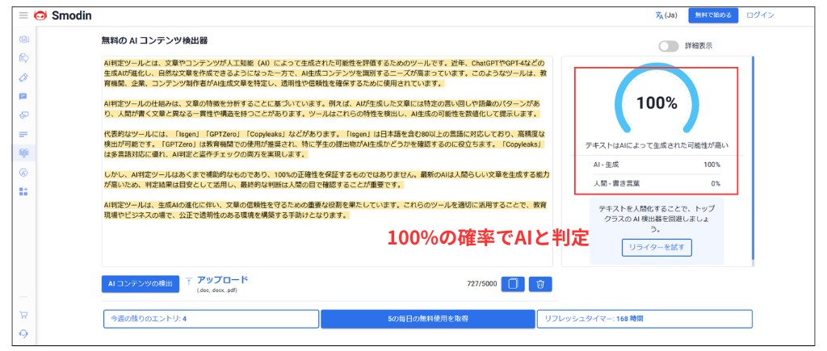The height and width of the screenshot is (351, 827).
Task: Click the リフレッシュタイマー: 168 時間 box
Action: pyautogui.click(x=644, y=319)
